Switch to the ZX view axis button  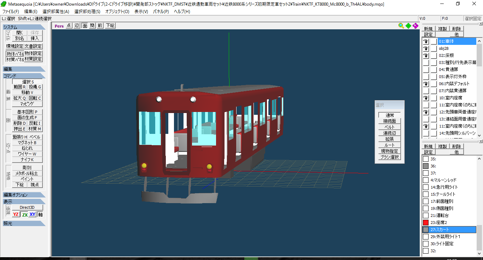click(24, 214)
